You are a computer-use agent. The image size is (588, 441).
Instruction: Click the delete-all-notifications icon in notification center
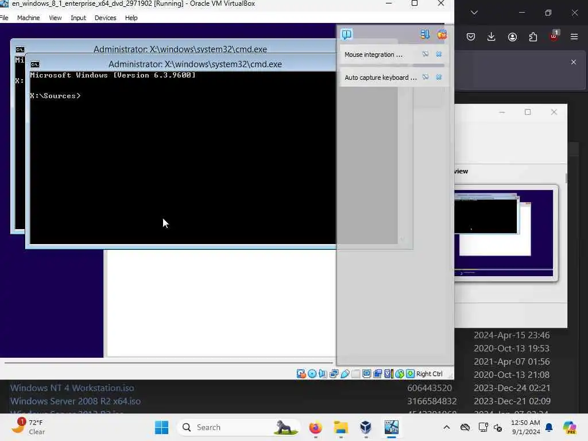442,34
